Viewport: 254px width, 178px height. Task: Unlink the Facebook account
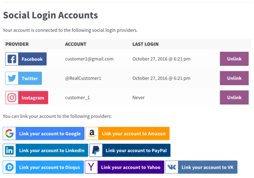coord(234,59)
